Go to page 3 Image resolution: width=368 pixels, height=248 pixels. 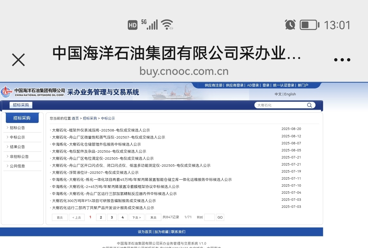coord(112,217)
